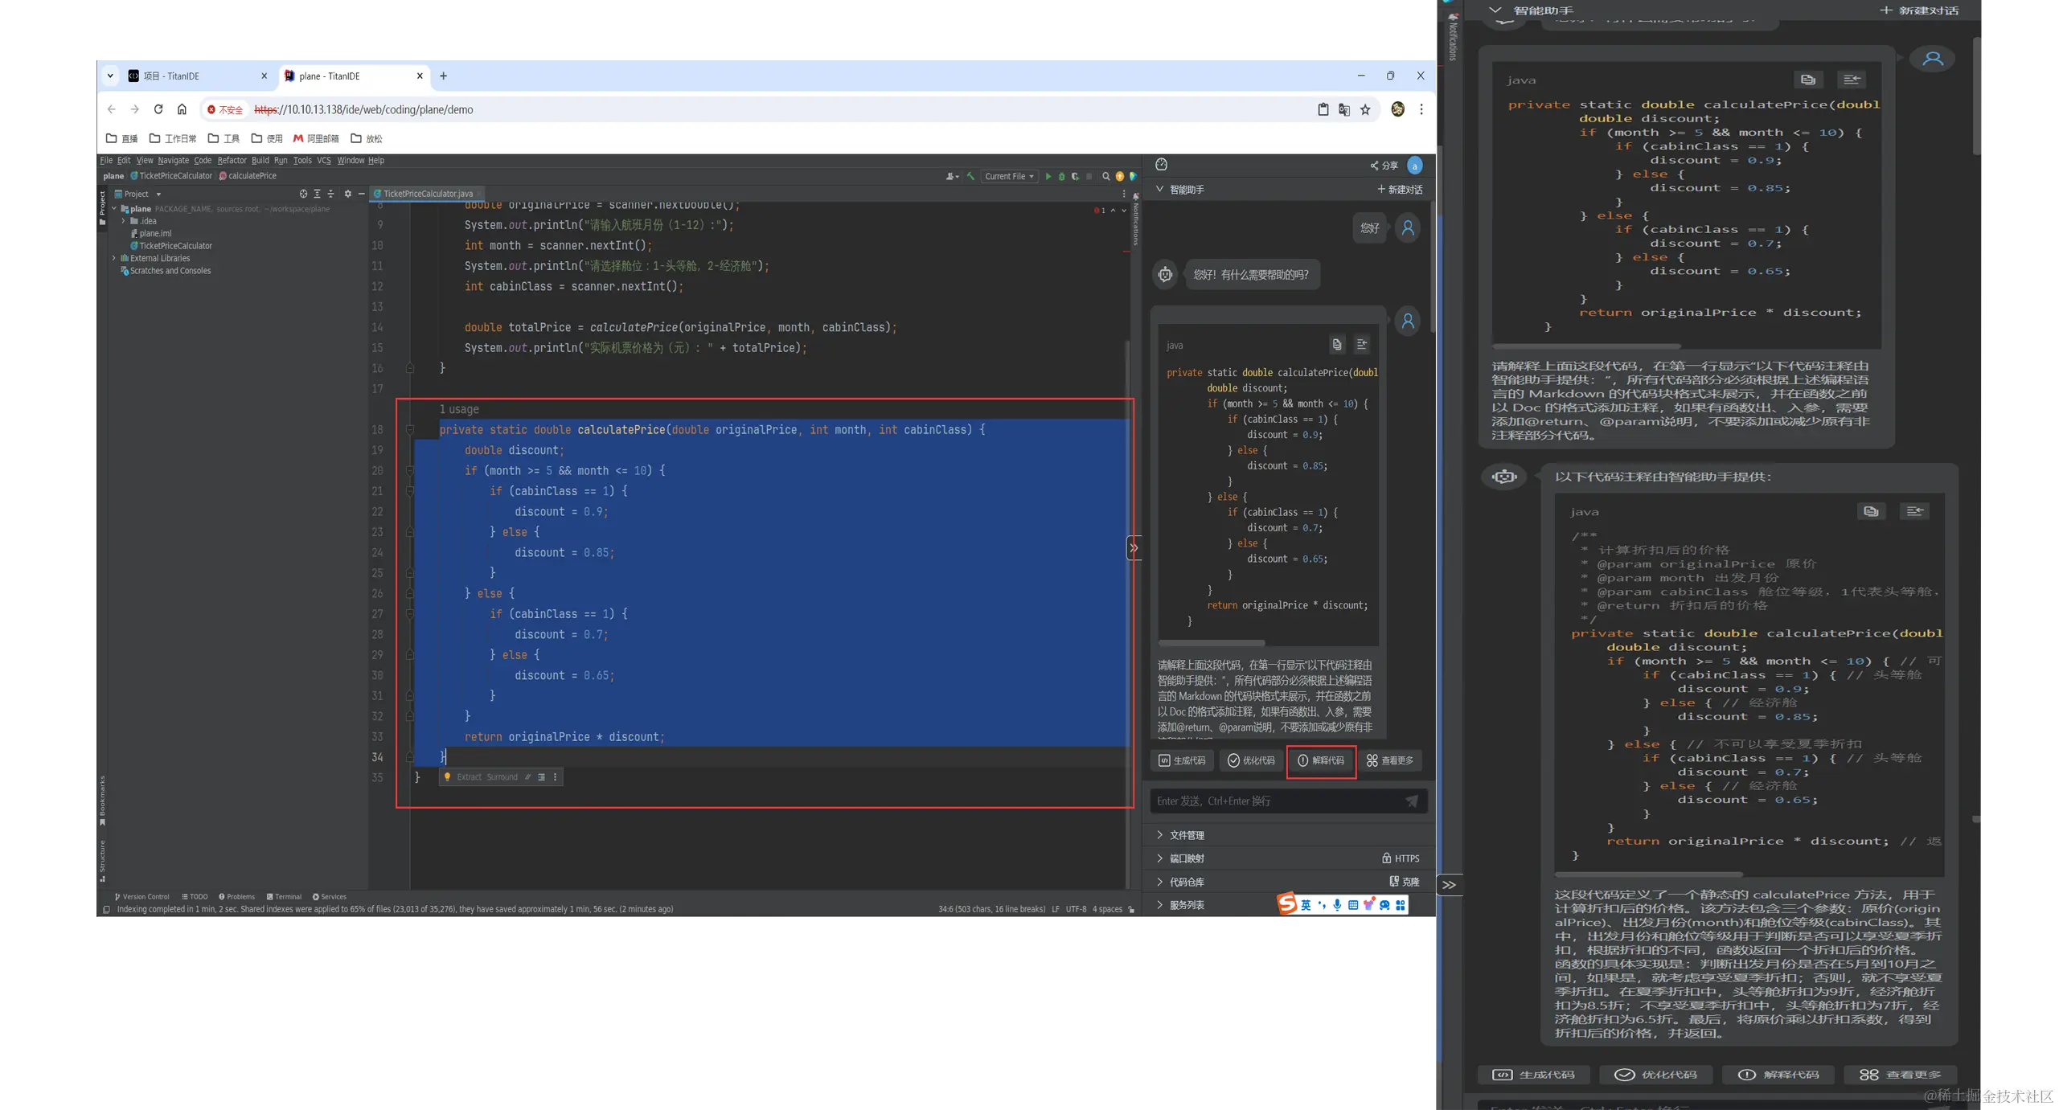Viewport: 2059px width, 1110px height.
Task: Open the browser tab search dropdown arrow
Action: pos(110,76)
